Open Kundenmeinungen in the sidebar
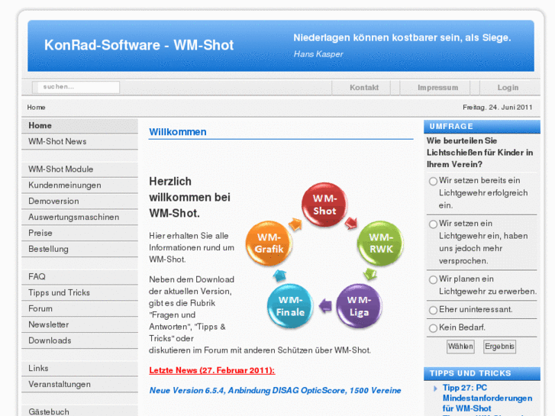This screenshot has width=555, height=416. tap(79, 185)
